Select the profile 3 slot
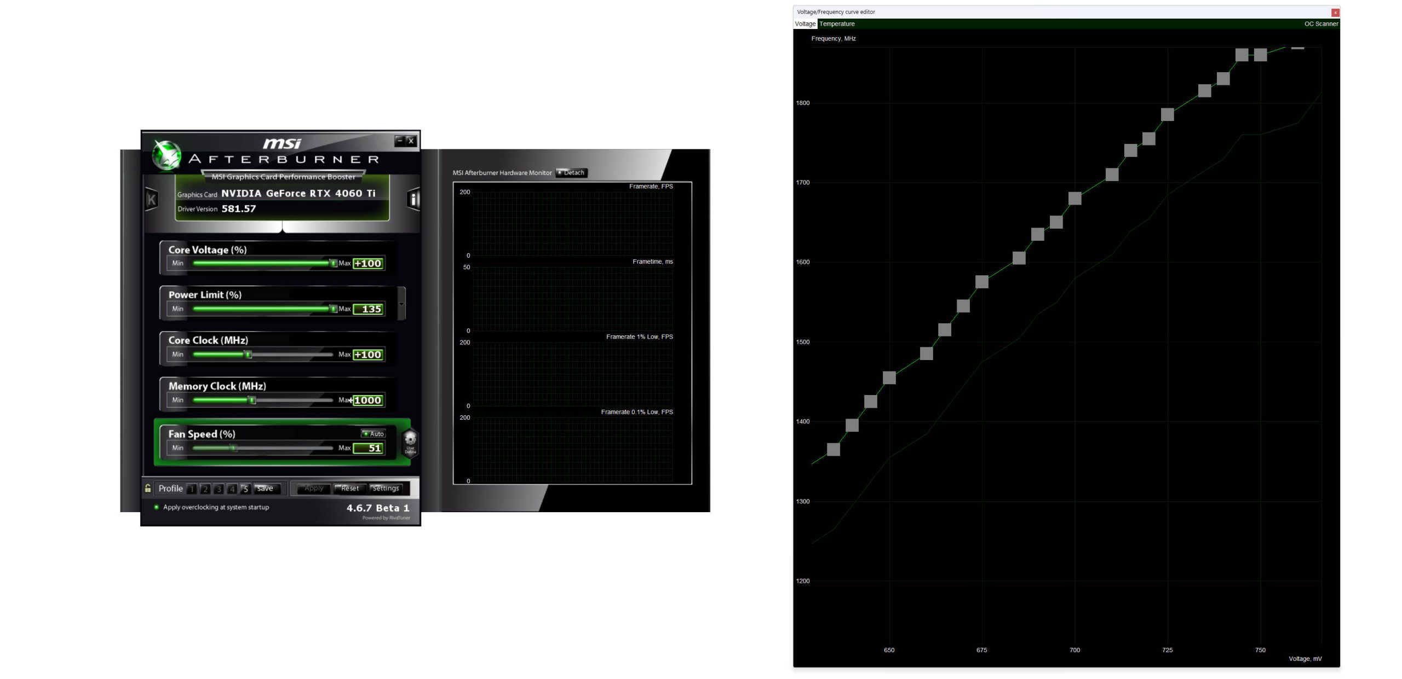Image resolution: width=1402 pixels, height=679 pixels. pos(219,489)
